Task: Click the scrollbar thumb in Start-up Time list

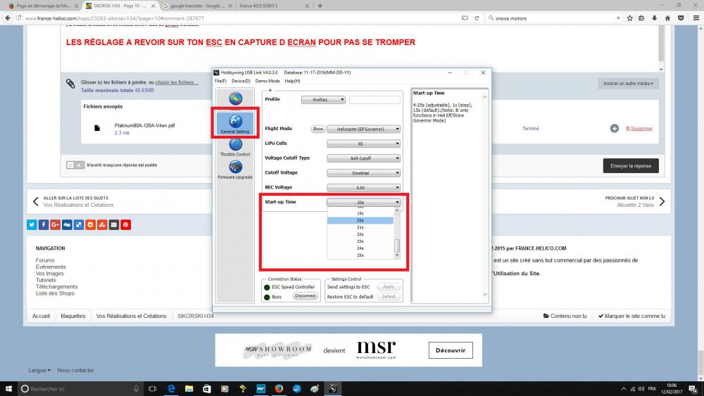Action: tap(397, 245)
